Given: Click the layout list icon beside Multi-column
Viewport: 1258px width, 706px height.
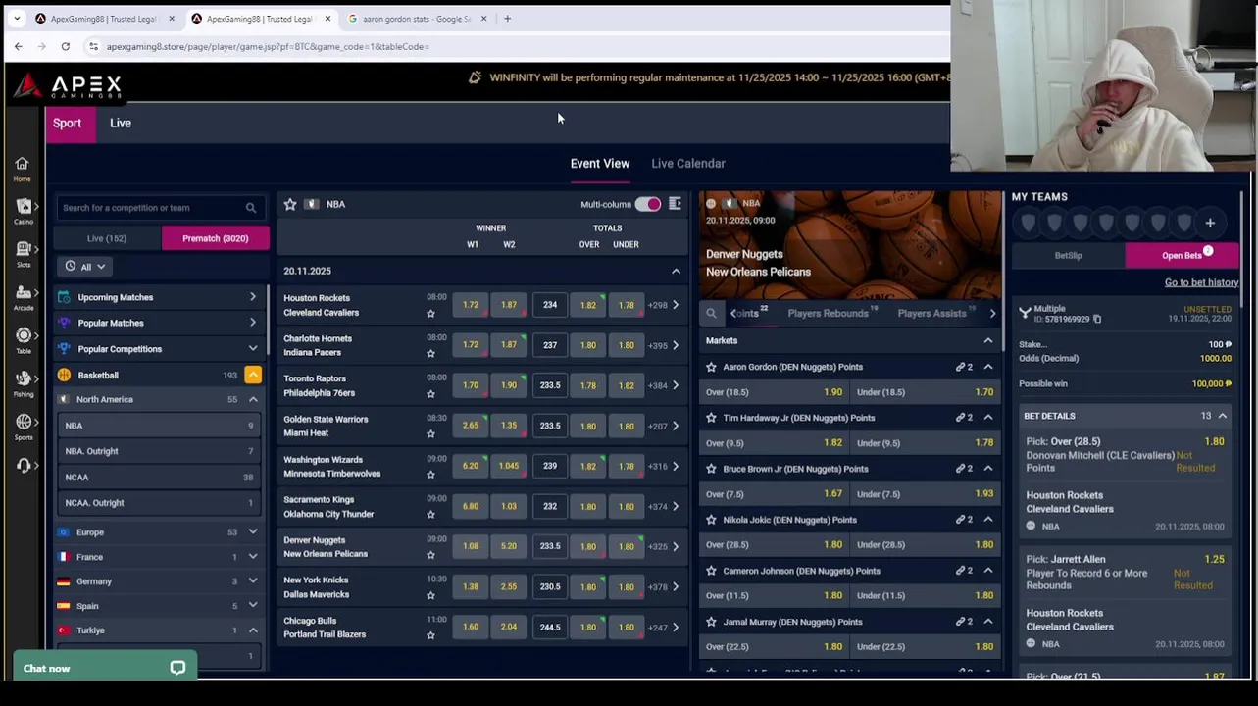Looking at the screenshot, I should pos(675,204).
